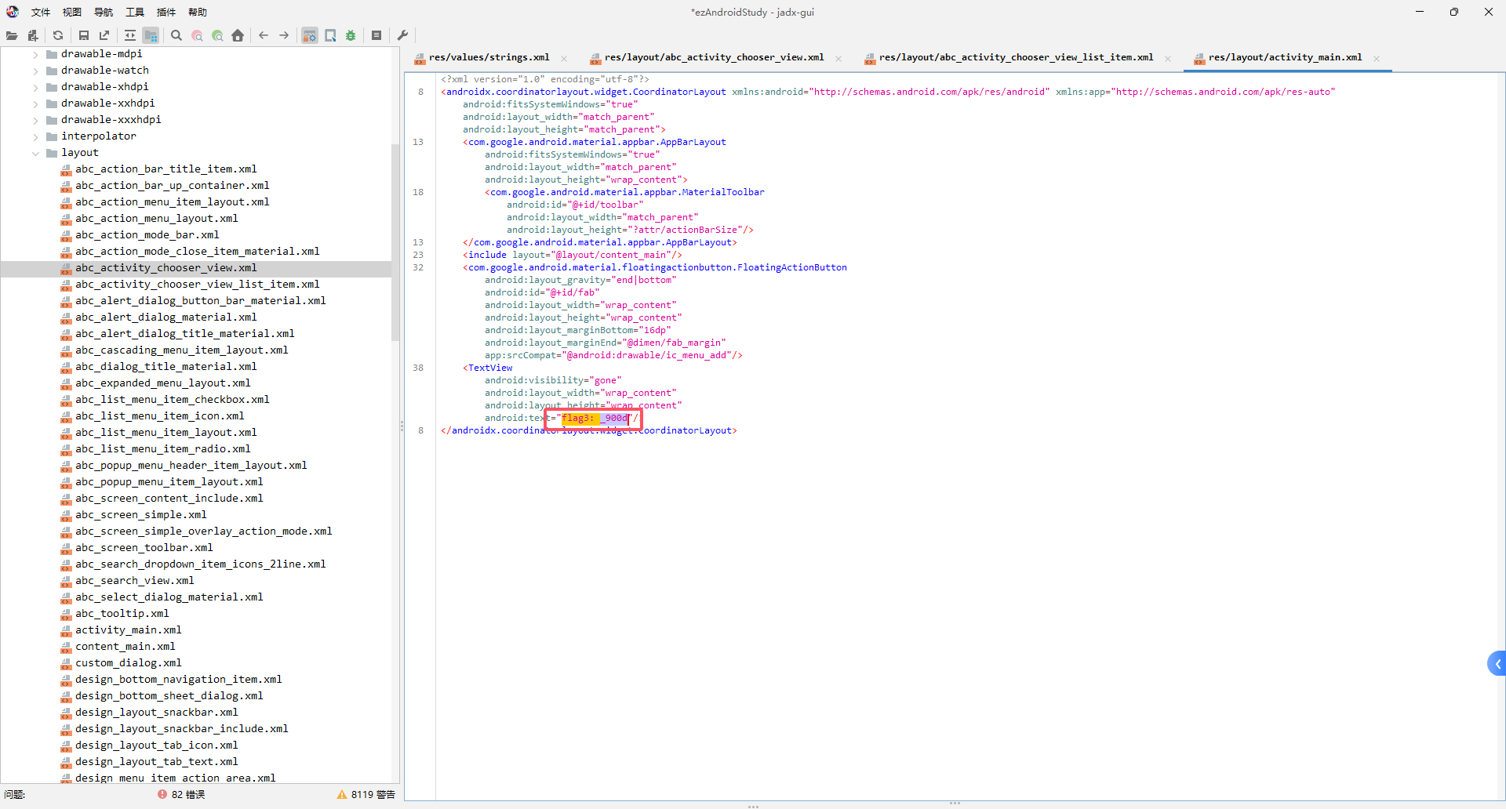Screen dimensions: 1506x809
Task: Expand the interpolator folder
Action: pos(35,136)
